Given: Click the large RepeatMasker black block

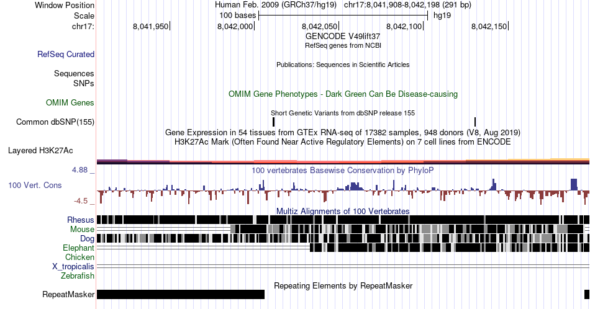Looking at the screenshot, I should (181, 294).
